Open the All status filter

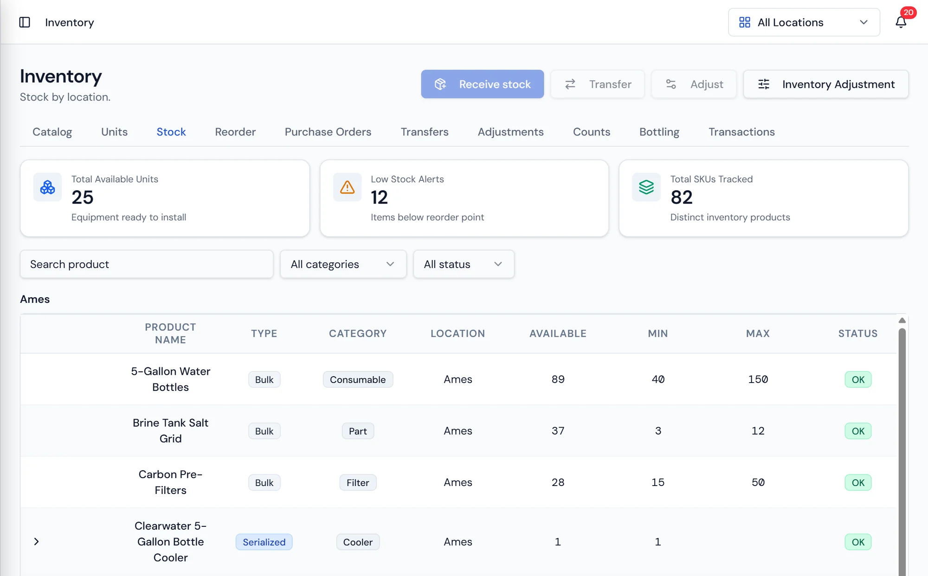[464, 264]
